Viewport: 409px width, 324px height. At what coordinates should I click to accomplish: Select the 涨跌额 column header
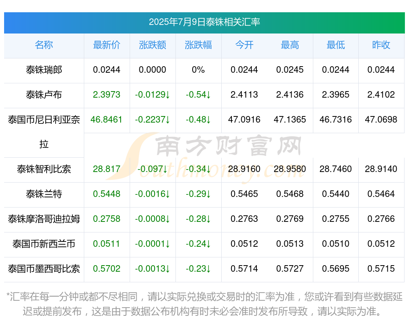[152, 45]
